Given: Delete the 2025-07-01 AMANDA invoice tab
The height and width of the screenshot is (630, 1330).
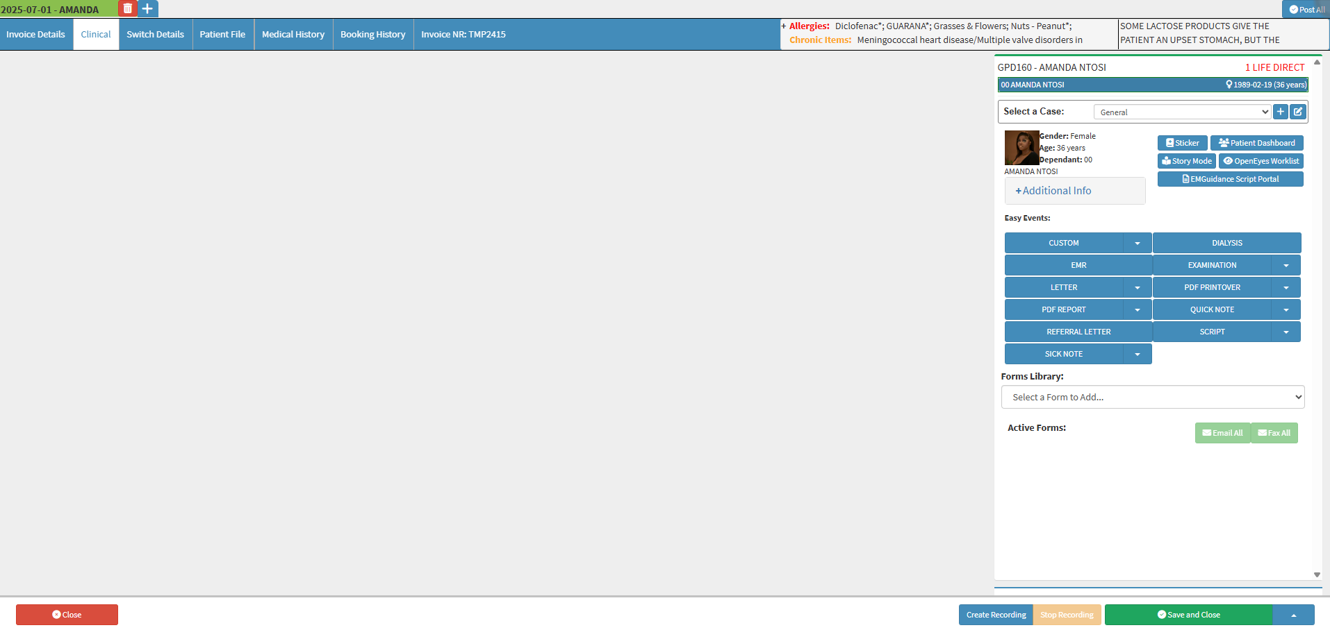Looking at the screenshot, I should (128, 9).
